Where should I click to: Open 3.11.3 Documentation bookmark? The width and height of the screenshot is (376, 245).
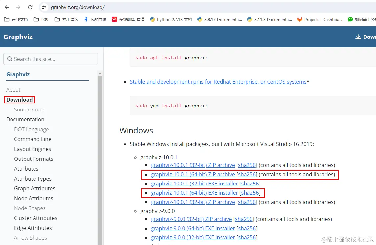pos(269,20)
